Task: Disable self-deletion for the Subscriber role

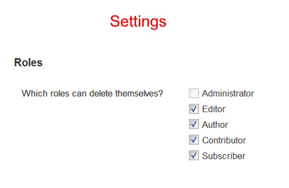Action: point(194,156)
